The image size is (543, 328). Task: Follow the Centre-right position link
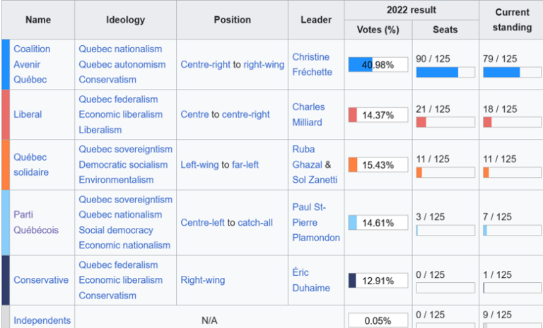205,65
